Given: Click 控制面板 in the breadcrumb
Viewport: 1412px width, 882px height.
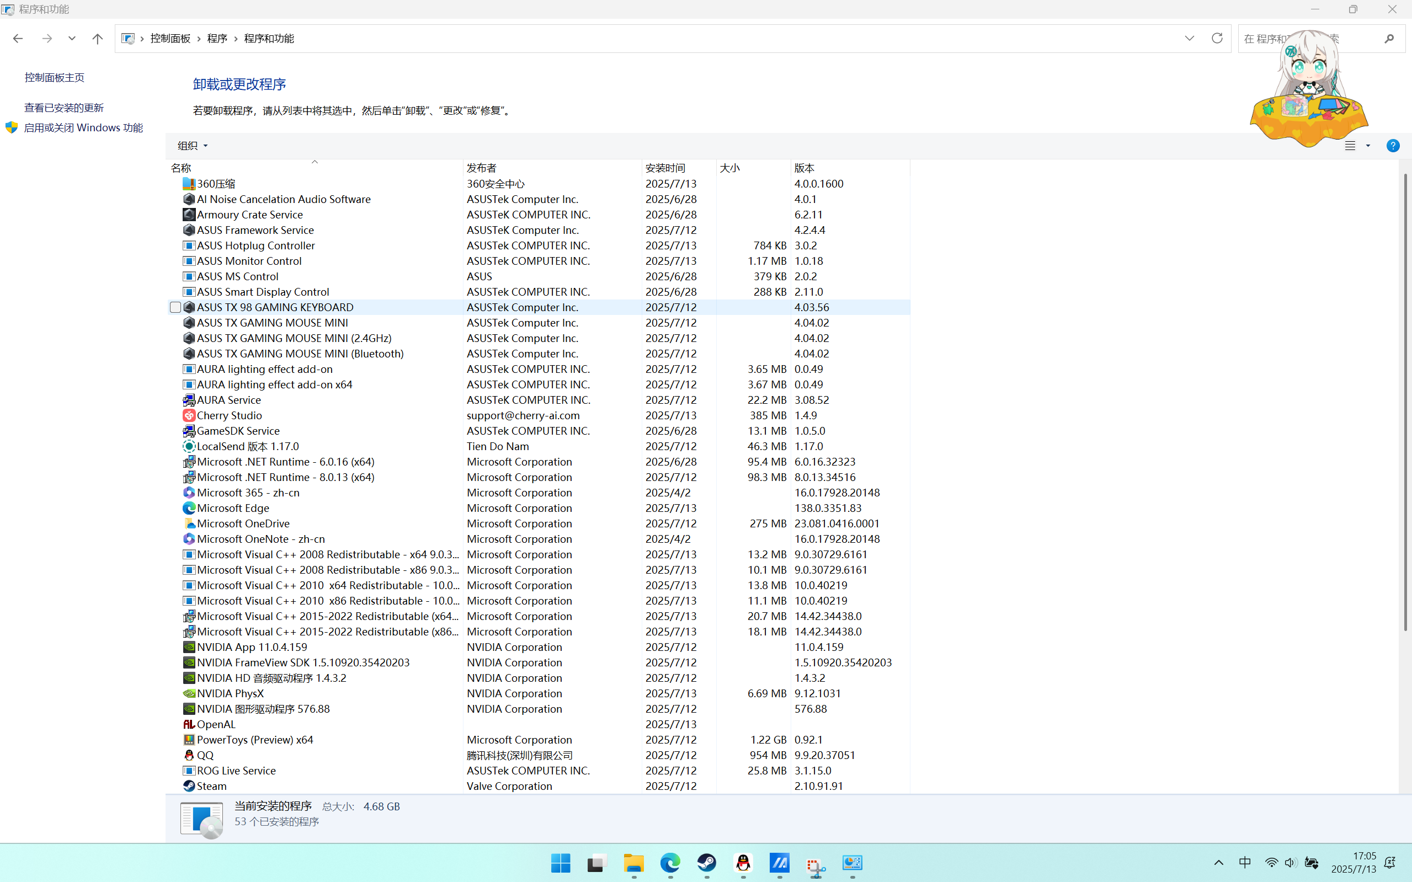Looking at the screenshot, I should (x=170, y=39).
